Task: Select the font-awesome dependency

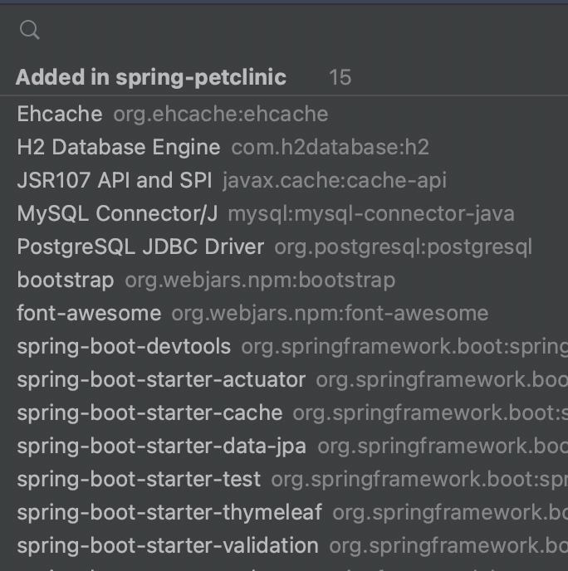Action: tap(89, 314)
